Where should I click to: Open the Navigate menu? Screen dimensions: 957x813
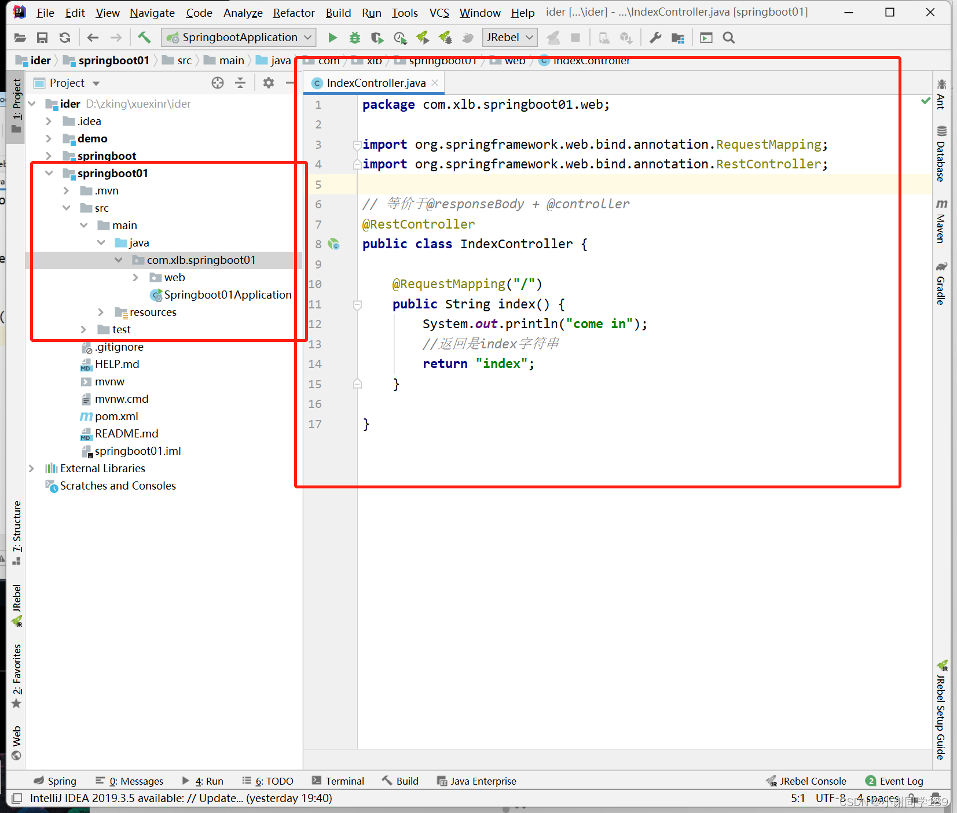click(152, 13)
